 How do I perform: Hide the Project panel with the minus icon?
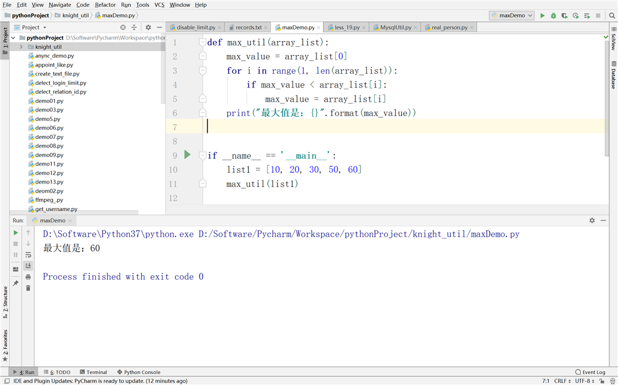(159, 27)
